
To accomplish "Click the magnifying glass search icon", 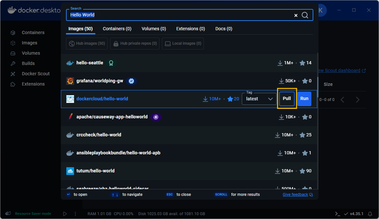I will click(x=305, y=15).
